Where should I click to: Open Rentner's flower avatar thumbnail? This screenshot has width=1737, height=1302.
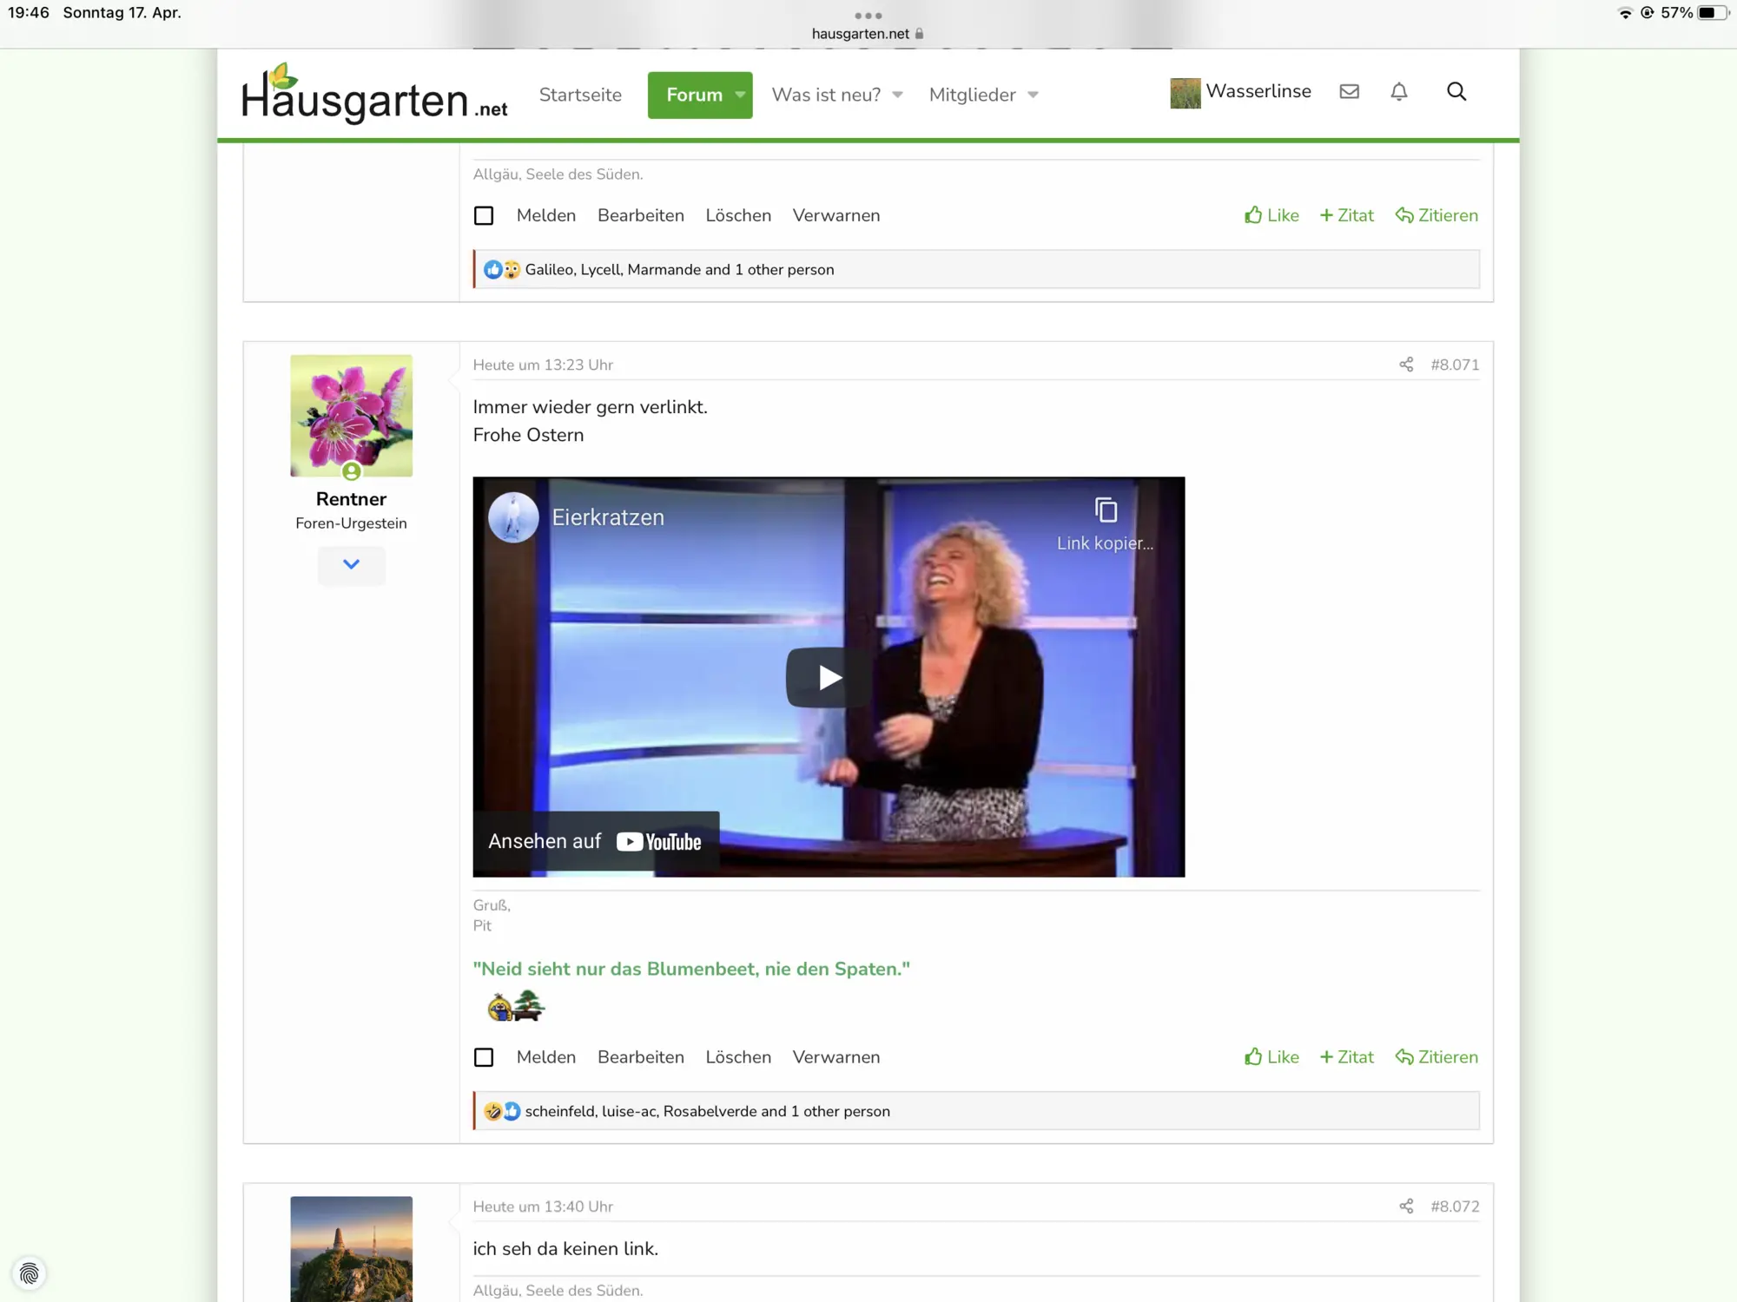(x=351, y=415)
